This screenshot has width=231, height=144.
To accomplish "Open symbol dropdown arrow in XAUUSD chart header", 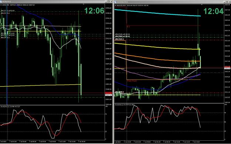I will pos(115,5).
